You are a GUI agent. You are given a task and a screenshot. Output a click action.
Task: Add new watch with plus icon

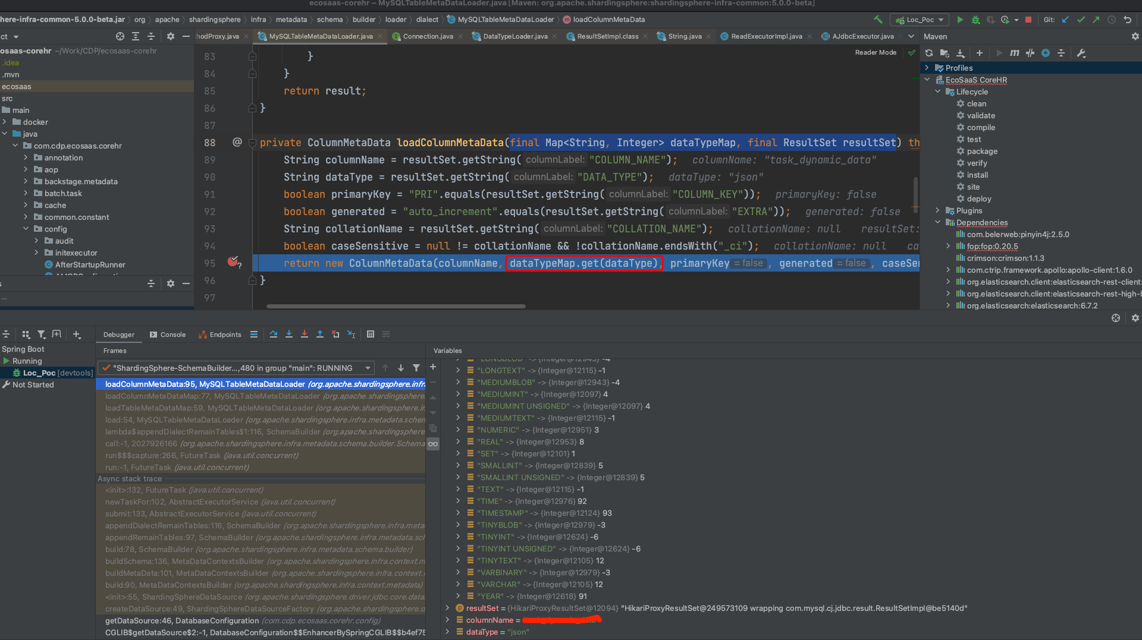pos(433,367)
